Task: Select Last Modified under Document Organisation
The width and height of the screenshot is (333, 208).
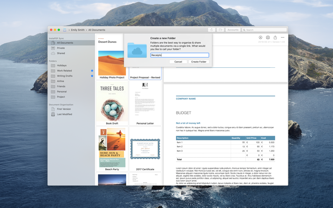Action: (x=64, y=114)
